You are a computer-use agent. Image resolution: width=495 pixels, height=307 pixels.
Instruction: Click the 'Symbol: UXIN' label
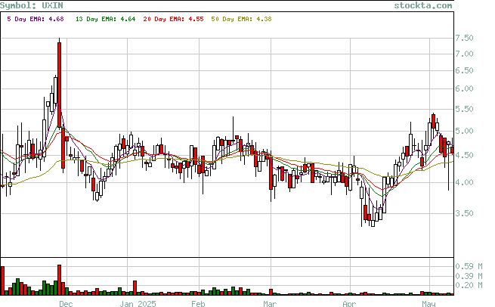(x=32, y=5)
